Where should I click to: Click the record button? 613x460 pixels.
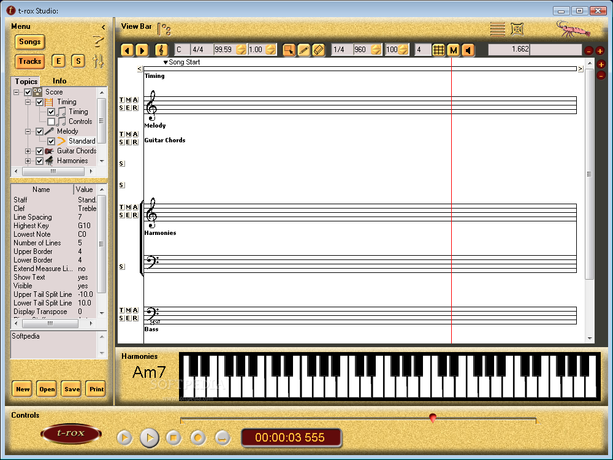[198, 438]
